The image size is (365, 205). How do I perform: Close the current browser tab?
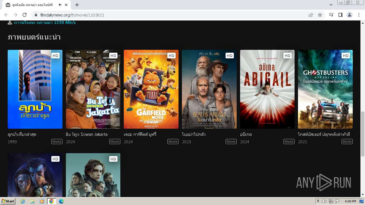coord(66,5)
